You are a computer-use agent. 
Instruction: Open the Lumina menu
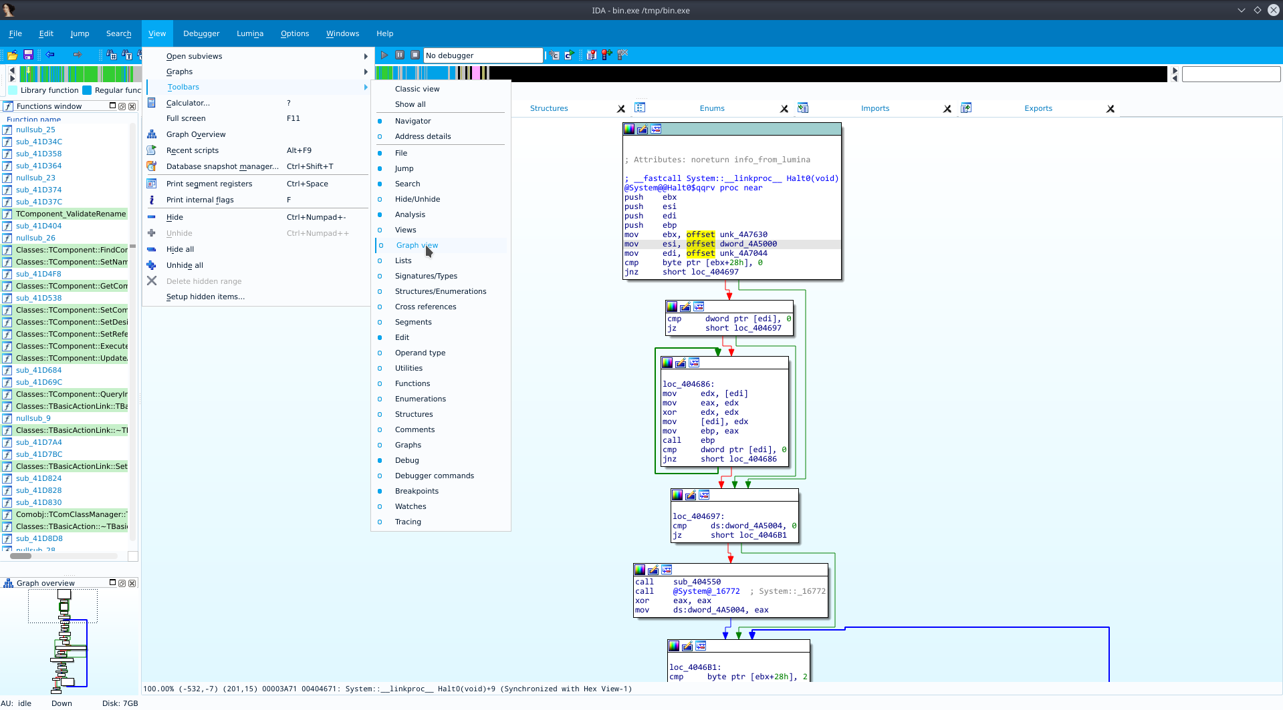[x=250, y=33]
